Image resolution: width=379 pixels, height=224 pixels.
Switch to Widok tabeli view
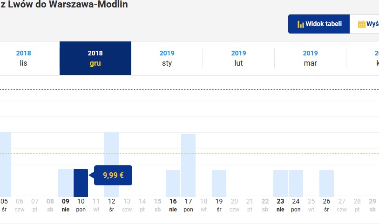pyautogui.click(x=319, y=24)
